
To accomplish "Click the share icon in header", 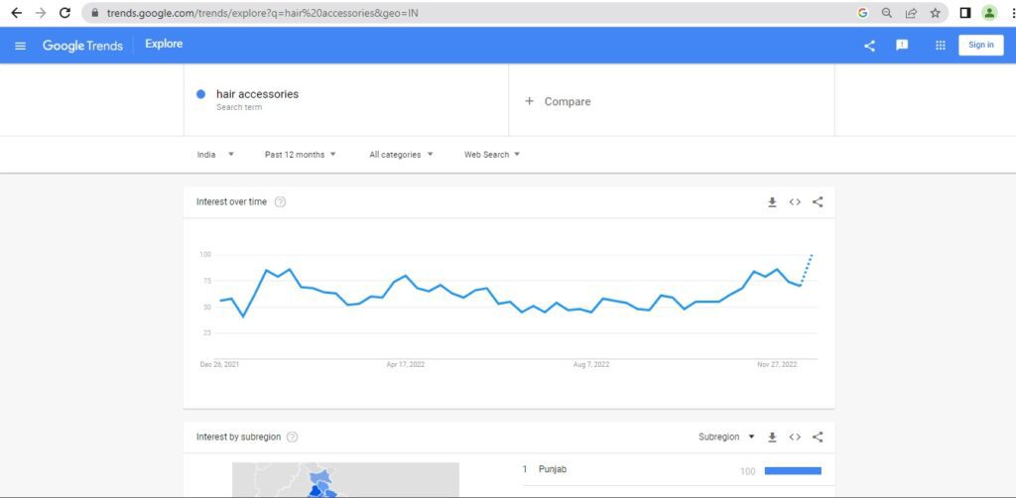I will pyautogui.click(x=869, y=46).
